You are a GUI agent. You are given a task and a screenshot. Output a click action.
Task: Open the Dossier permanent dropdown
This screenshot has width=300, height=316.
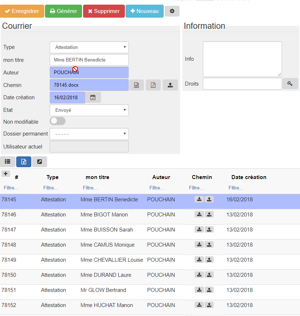(89, 134)
